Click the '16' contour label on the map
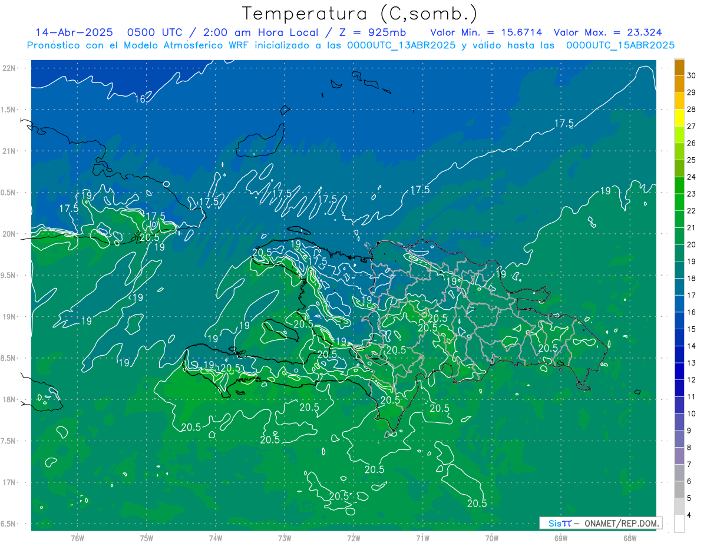 (x=140, y=99)
